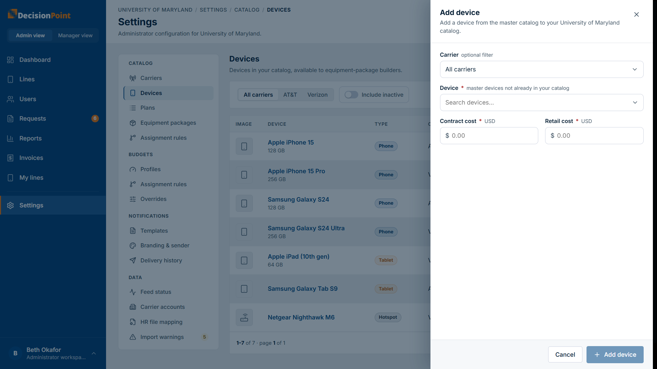This screenshot has width=657, height=369.
Task: Open the Samsung Galaxy S24 Ultra link
Action: tap(306, 228)
